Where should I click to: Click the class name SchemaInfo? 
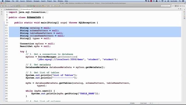point(34,17)
